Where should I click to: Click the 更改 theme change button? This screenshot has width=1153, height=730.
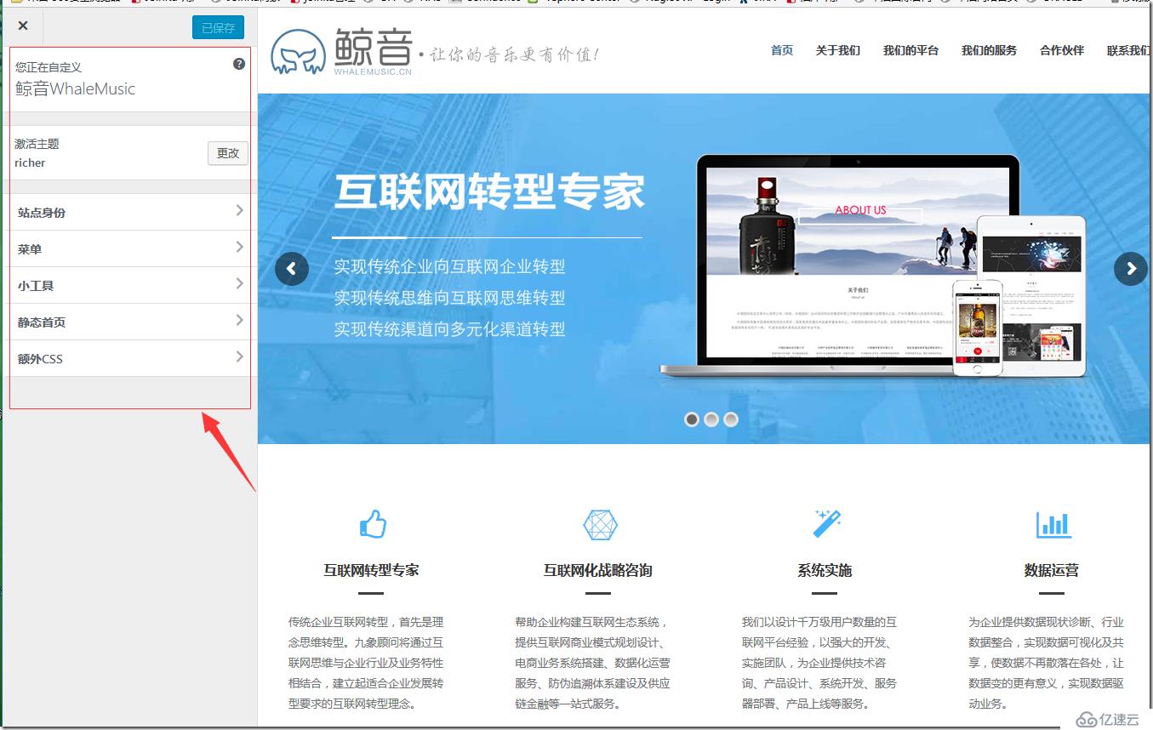(x=228, y=153)
